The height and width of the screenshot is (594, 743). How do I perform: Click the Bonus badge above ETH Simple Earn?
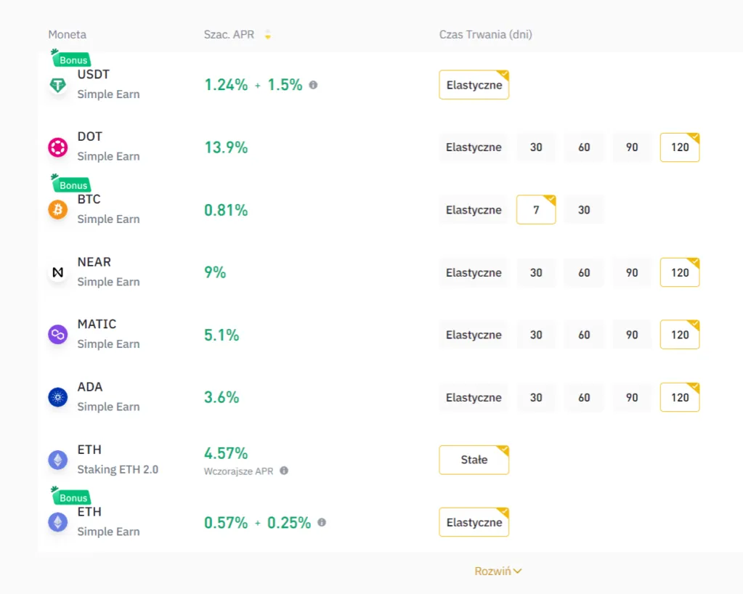[70, 497]
